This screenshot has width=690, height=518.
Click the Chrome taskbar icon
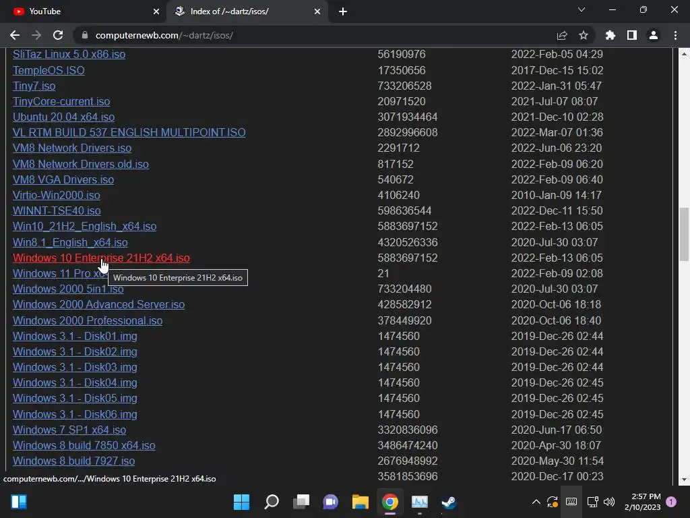(390, 502)
